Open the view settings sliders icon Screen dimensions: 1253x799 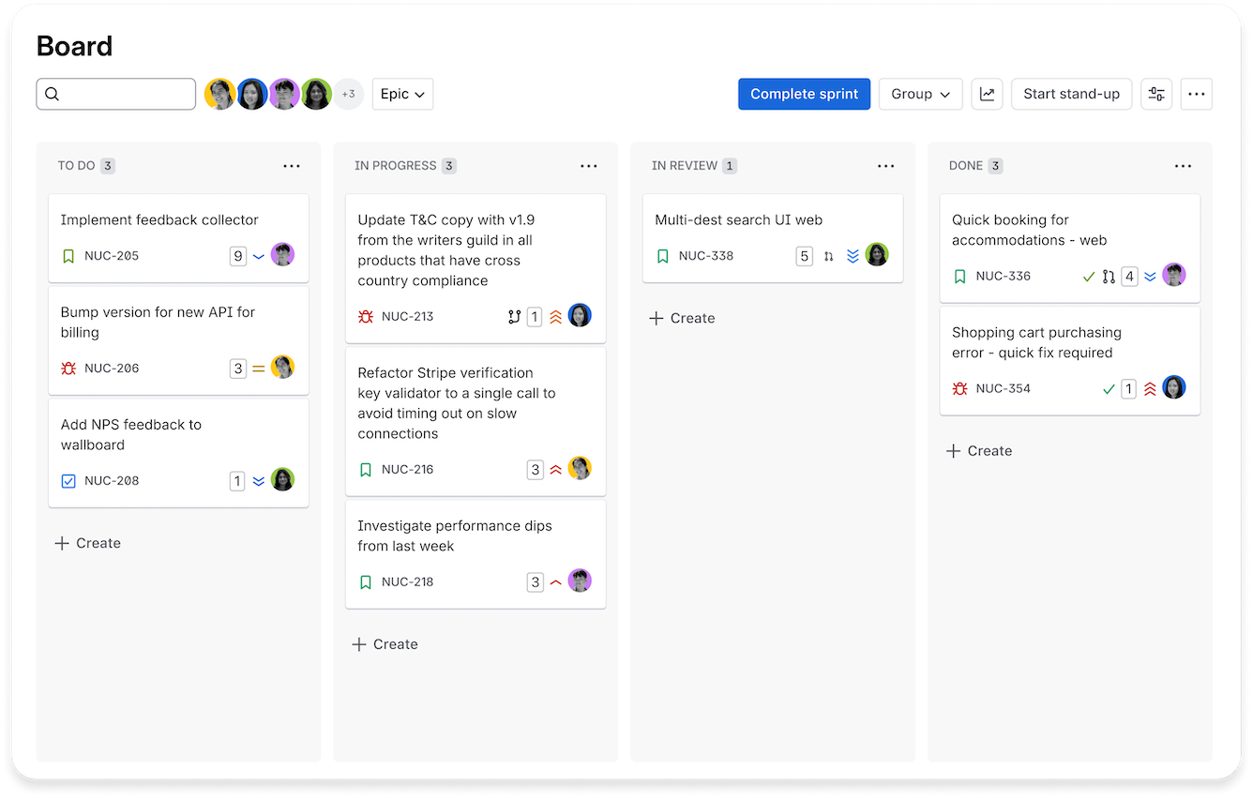(1156, 94)
